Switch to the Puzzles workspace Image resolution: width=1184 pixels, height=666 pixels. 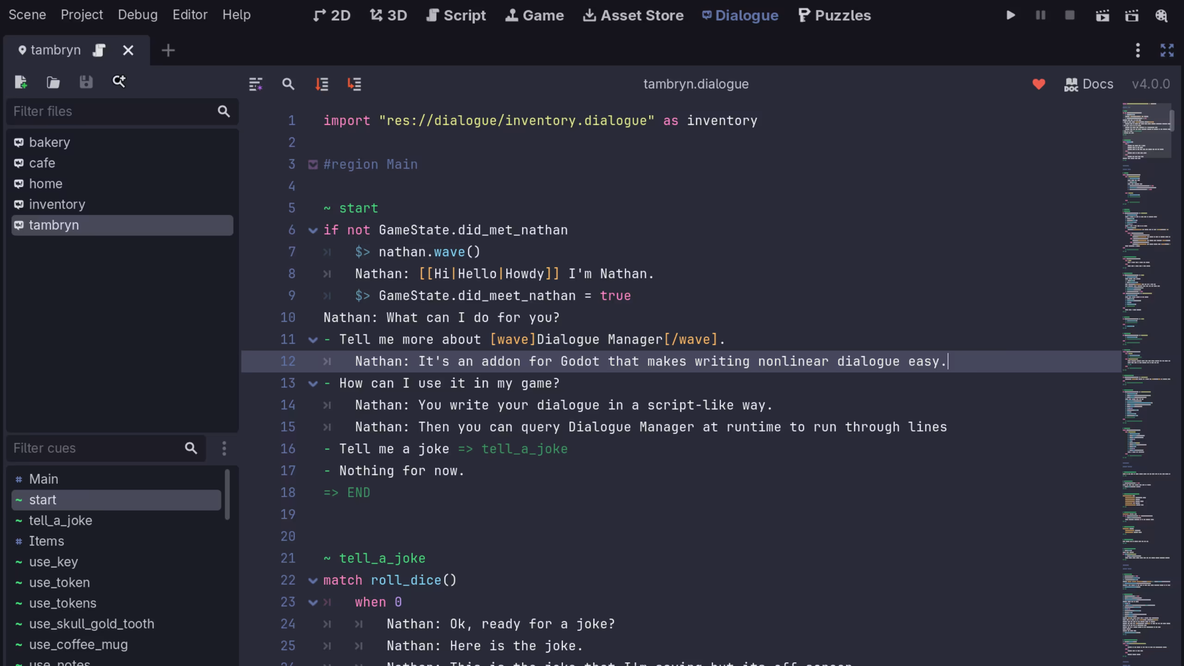point(834,15)
